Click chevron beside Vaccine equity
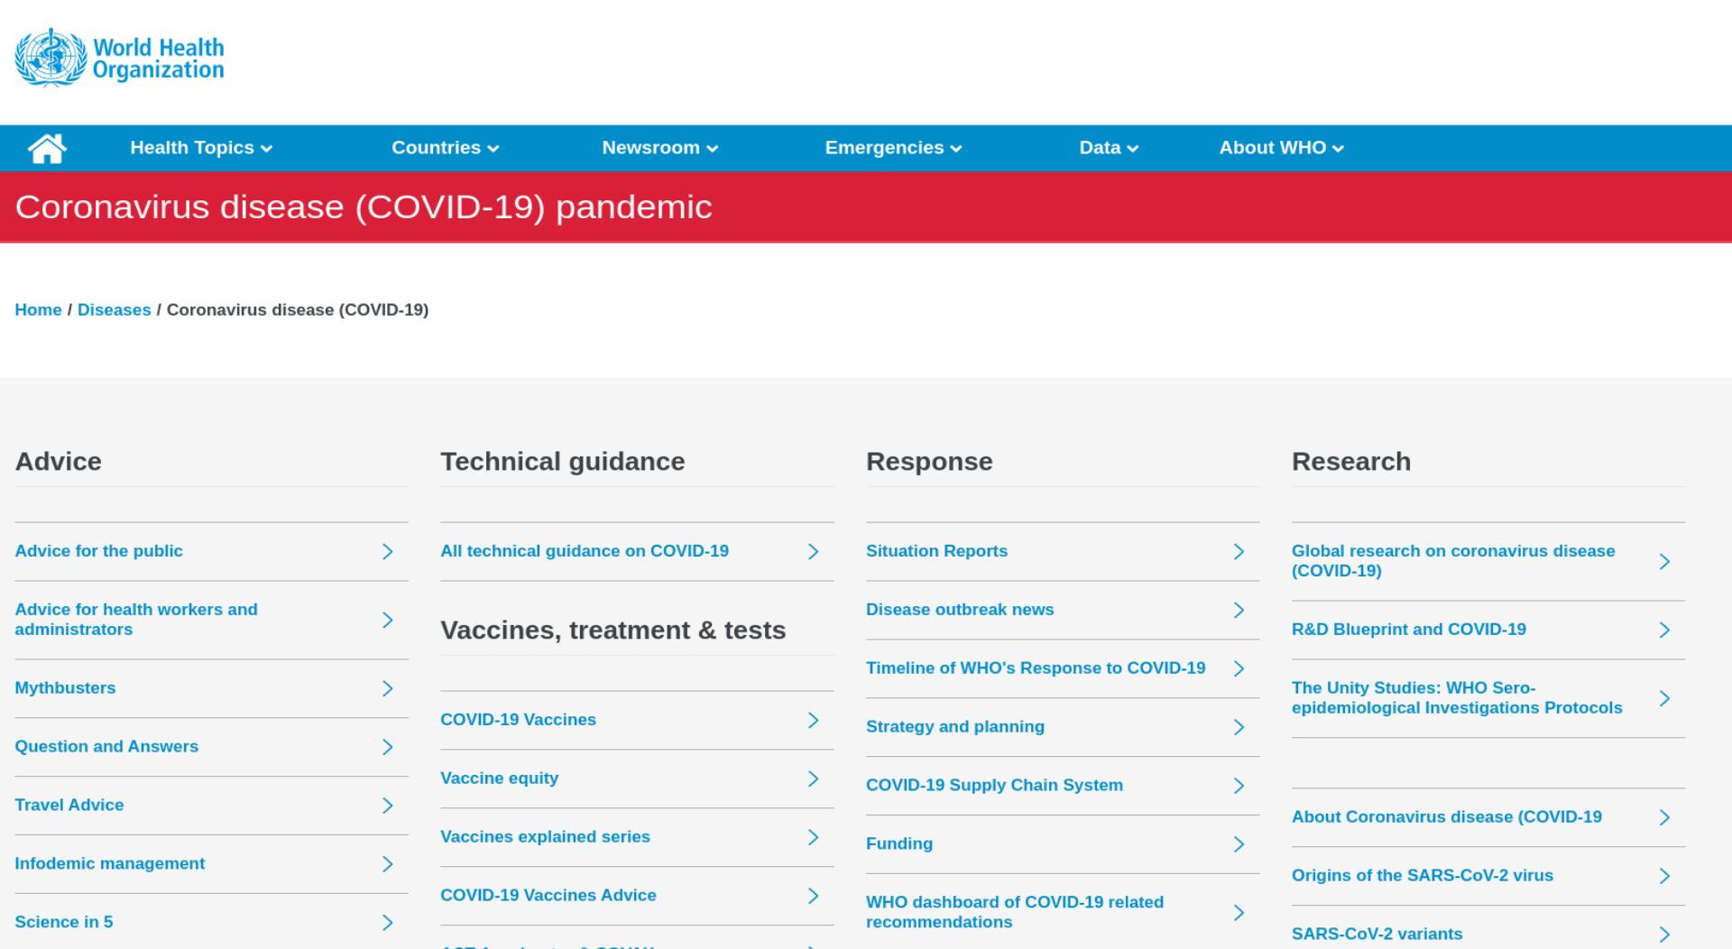1732x949 pixels. tap(813, 779)
